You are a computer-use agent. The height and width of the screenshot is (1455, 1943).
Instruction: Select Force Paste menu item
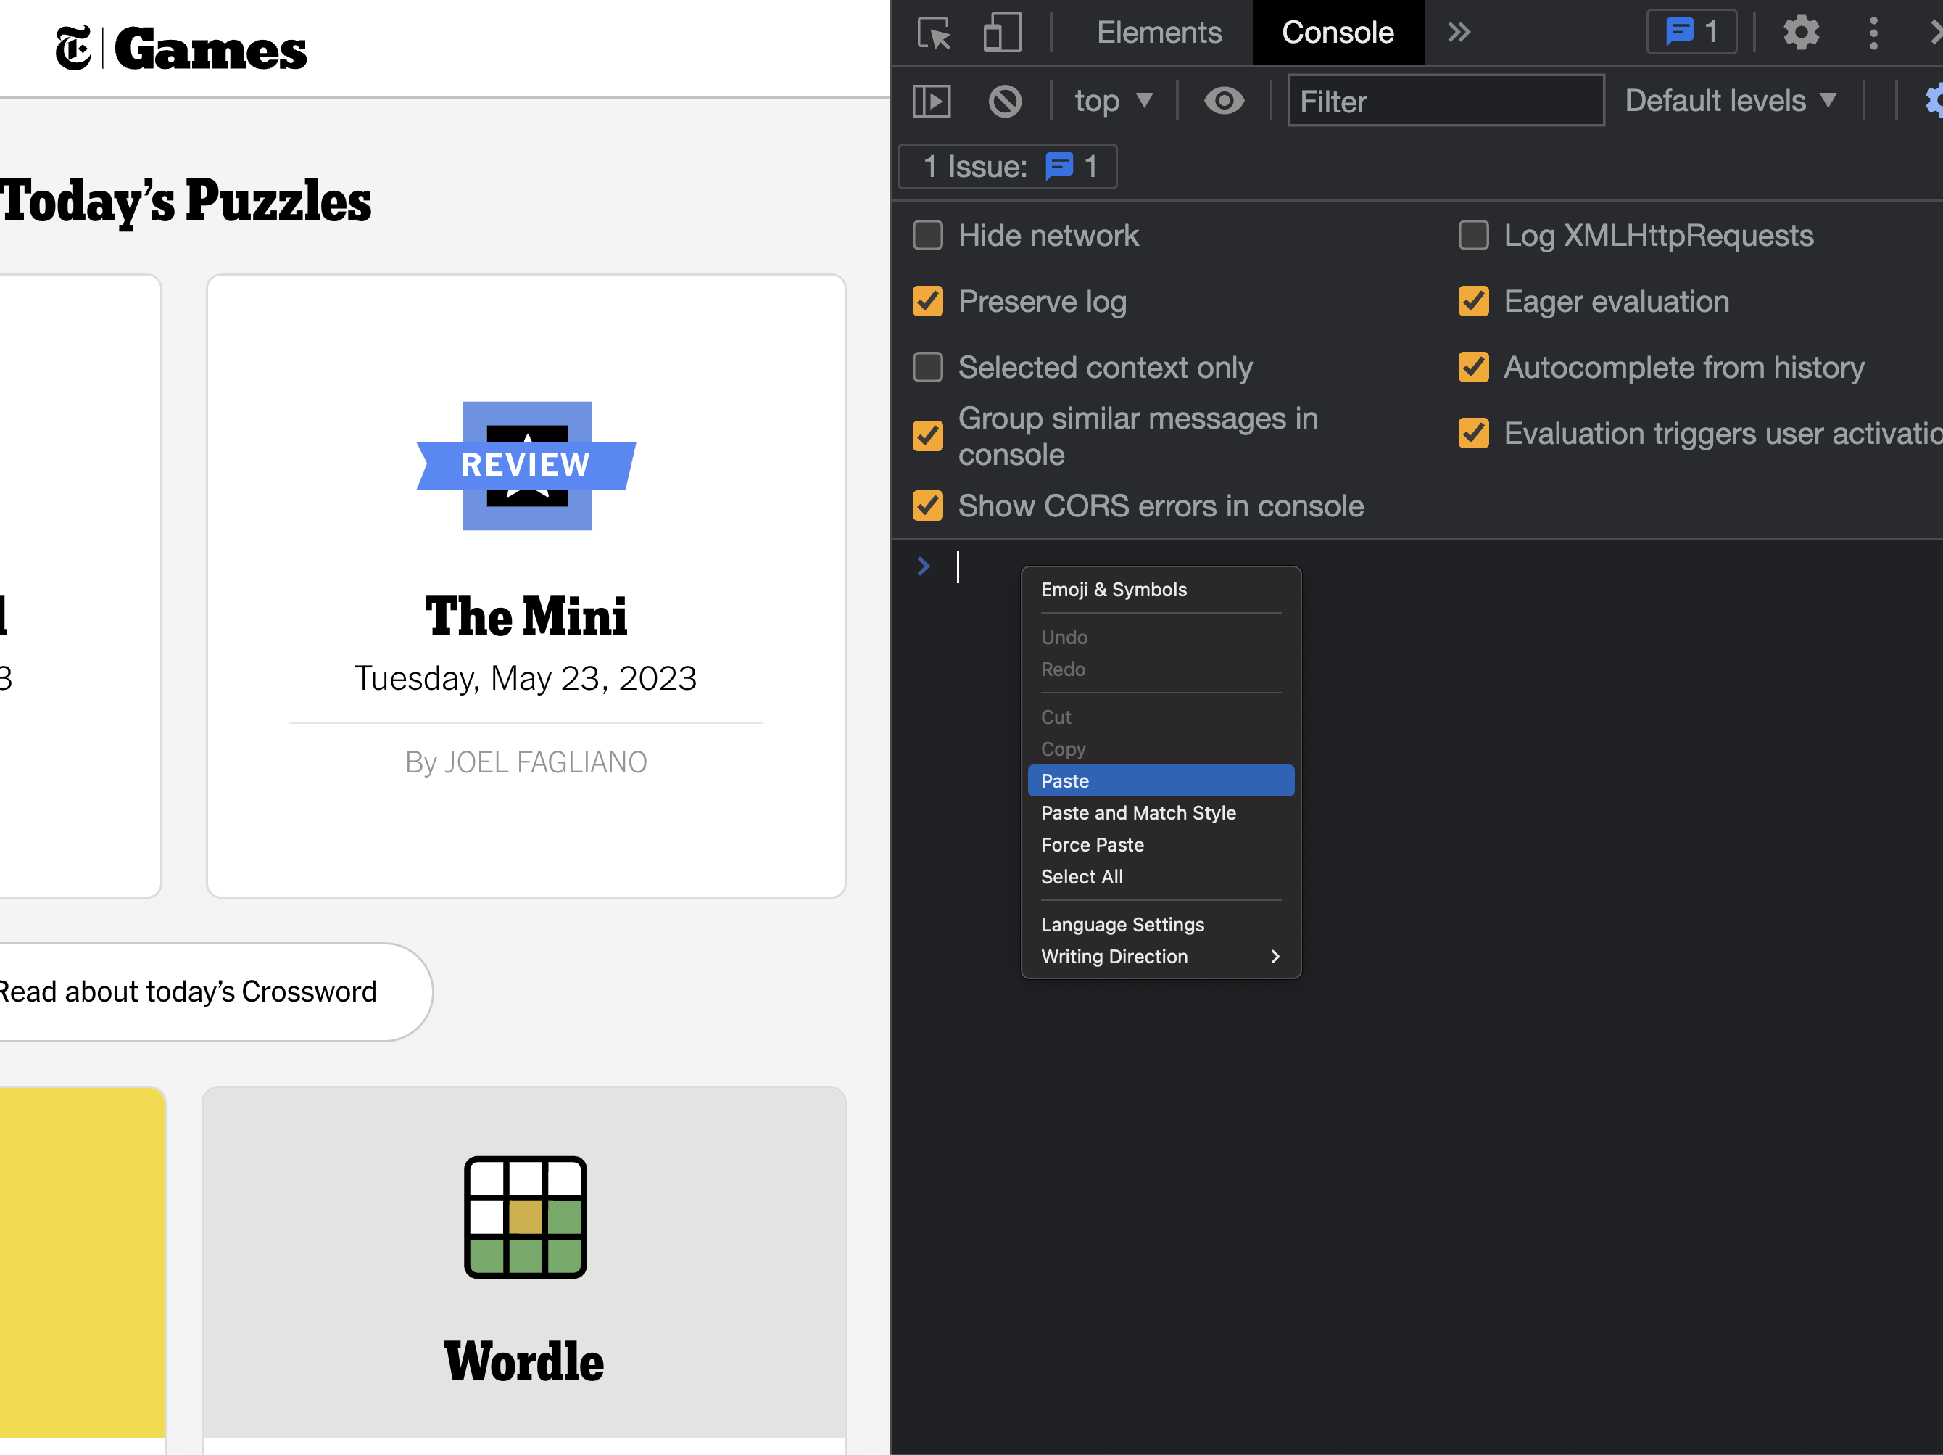(x=1160, y=845)
